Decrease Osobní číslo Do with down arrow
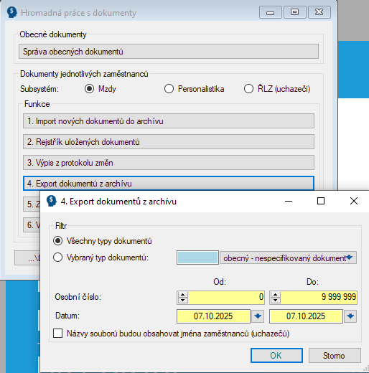This screenshot has height=373, width=369. click(x=276, y=301)
